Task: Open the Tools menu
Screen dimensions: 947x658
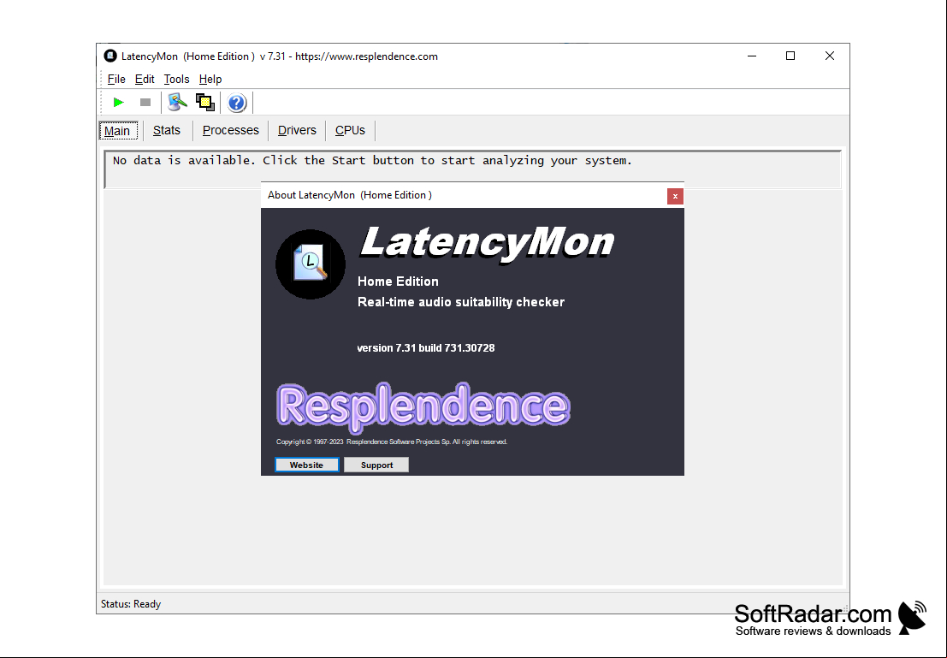Action: tap(176, 80)
